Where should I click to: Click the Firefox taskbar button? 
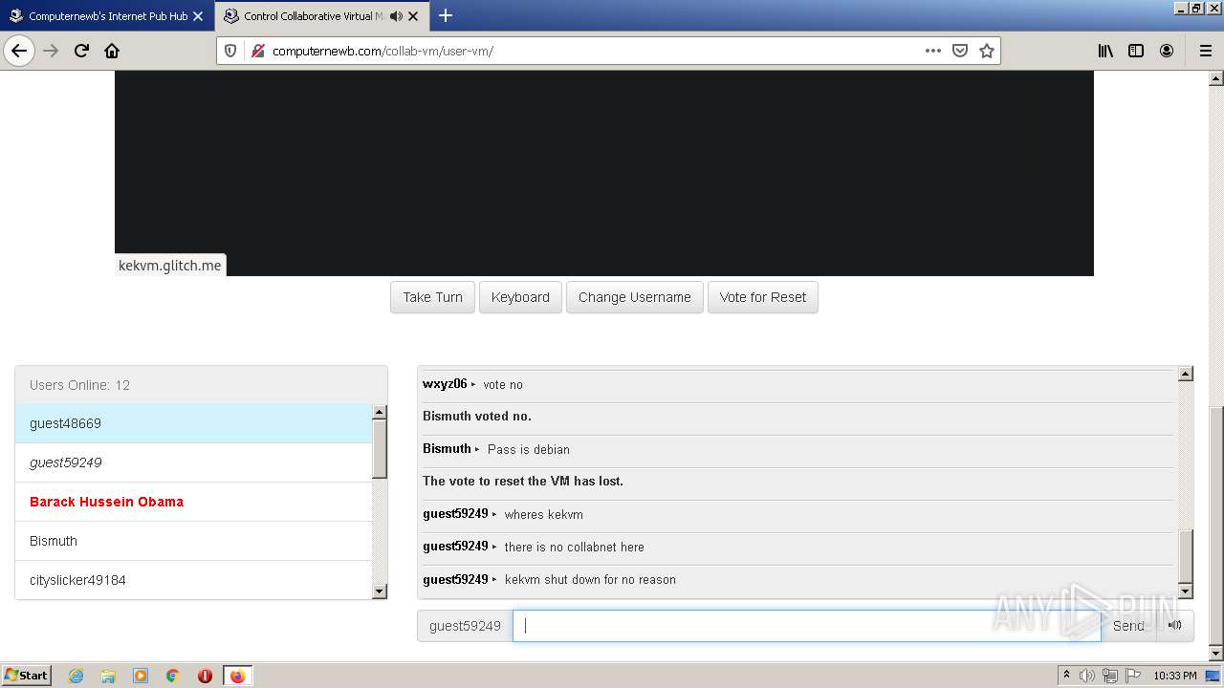coord(237,676)
